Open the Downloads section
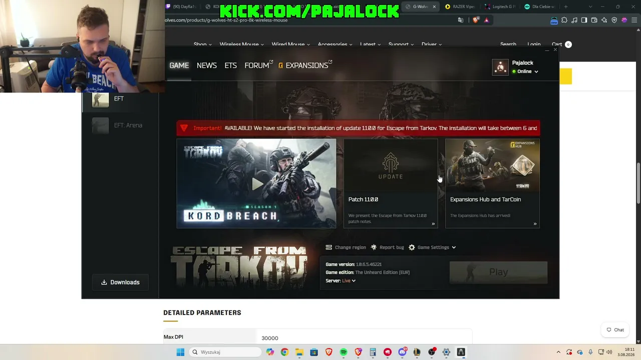The width and height of the screenshot is (641, 360). [120, 282]
